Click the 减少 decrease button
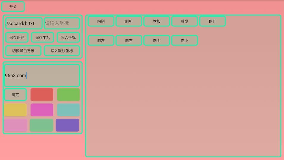The height and width of the screenshot is (160, 284). click(184, 21)
